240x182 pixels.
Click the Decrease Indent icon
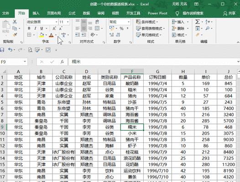(78, 35)
